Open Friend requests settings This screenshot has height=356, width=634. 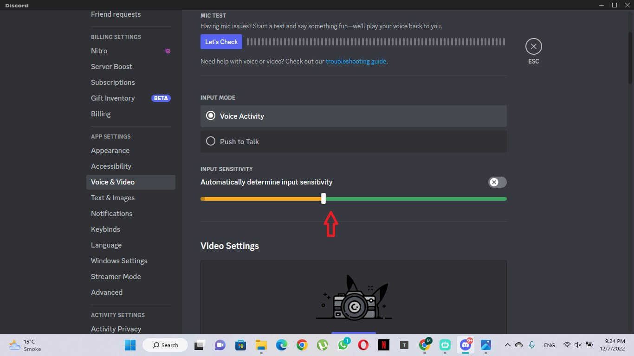point(116,14)
